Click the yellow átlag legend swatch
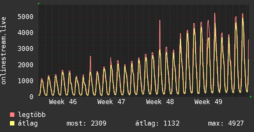254x132 pixels. tap(12, 123)
